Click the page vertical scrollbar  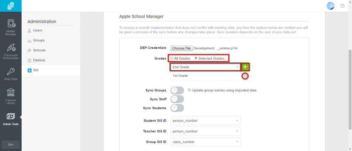350,89
